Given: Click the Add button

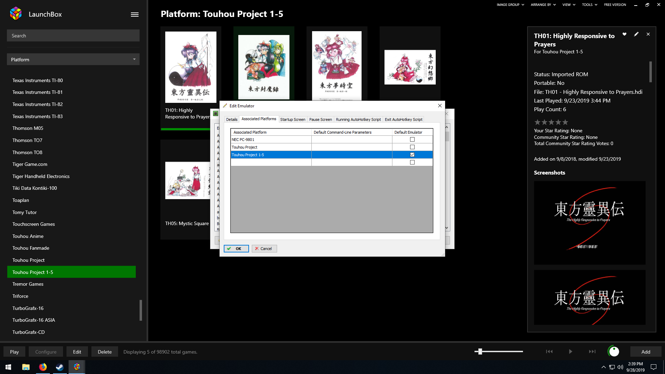Looking at the screenshot, I should (646, 352).
